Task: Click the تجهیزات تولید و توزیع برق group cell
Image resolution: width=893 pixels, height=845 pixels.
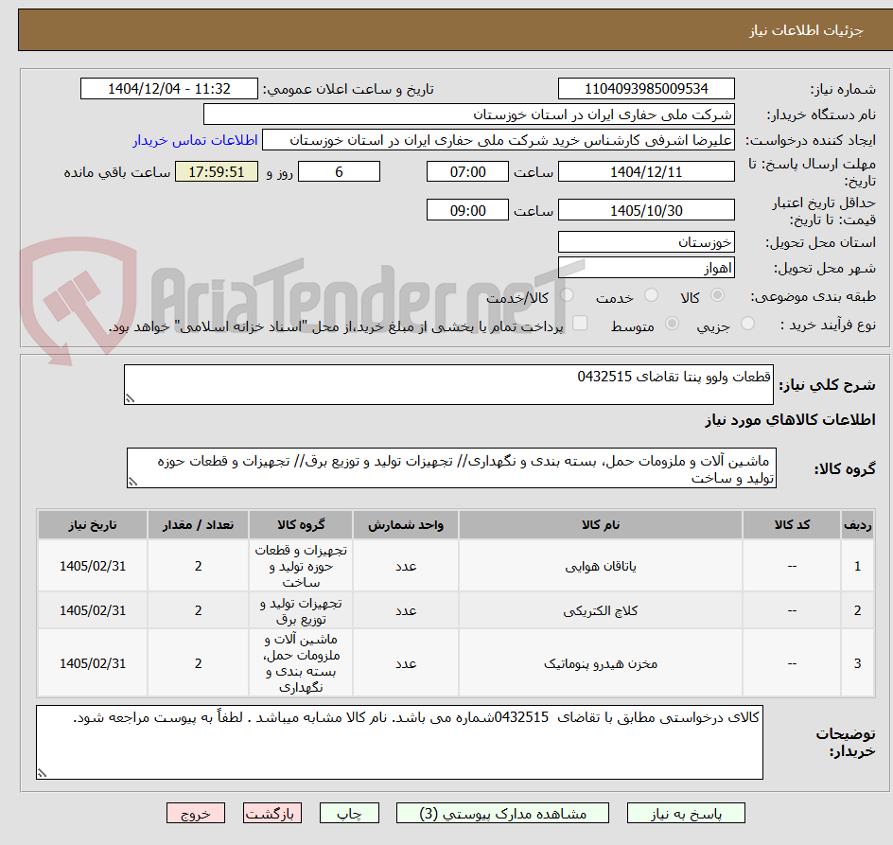Action: 301,610
